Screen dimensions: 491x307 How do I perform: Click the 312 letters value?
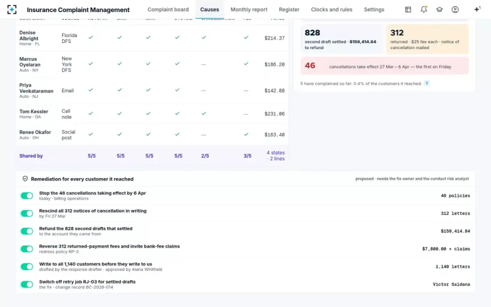point(455,213)
